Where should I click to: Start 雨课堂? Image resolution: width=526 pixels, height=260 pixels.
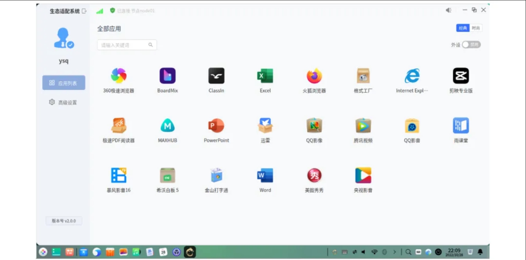461,125
